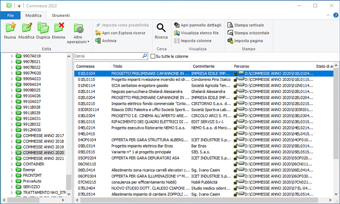Image resolution: width=340 pixels, height=204 pixels.
Task: Click the lock icon in the 05EL0314 row
Action: point(236,146)
